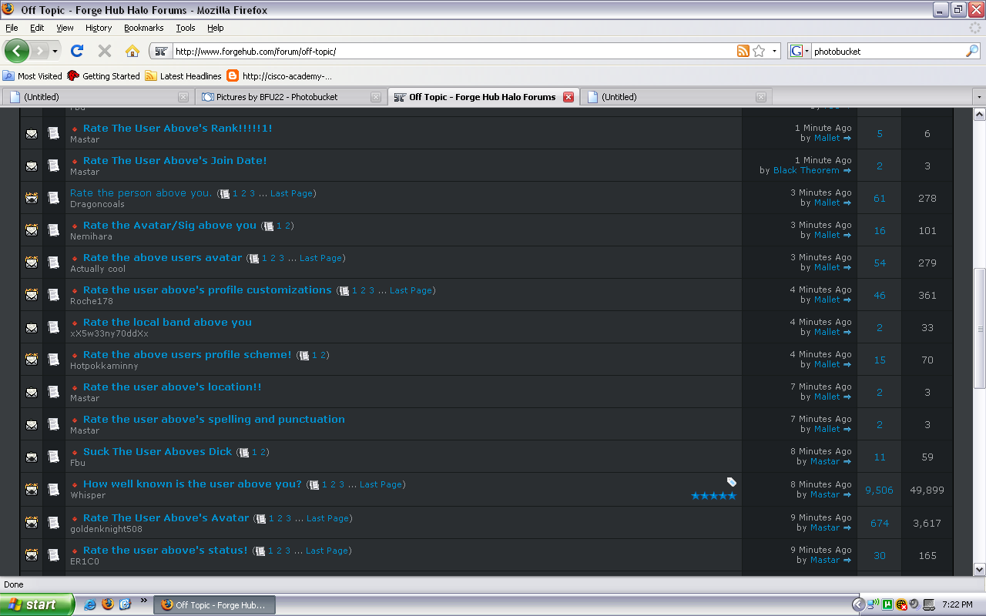Go to last post arrow for Rate The User Above's Avatar
Viewport: 986px width, 616px height.
[847, 527]
